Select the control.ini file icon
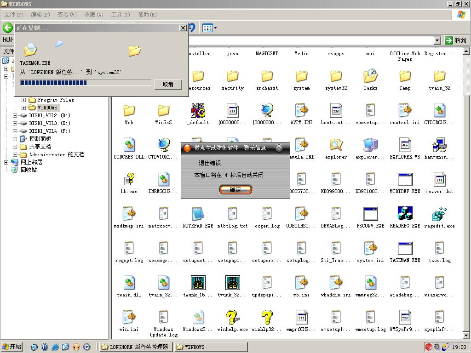Image resolution: width=471 pixels, height=353 pixels. (405, 110)
